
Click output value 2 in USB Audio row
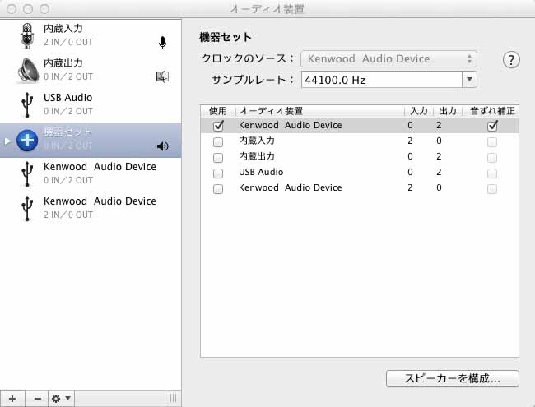tap(439, 172)
